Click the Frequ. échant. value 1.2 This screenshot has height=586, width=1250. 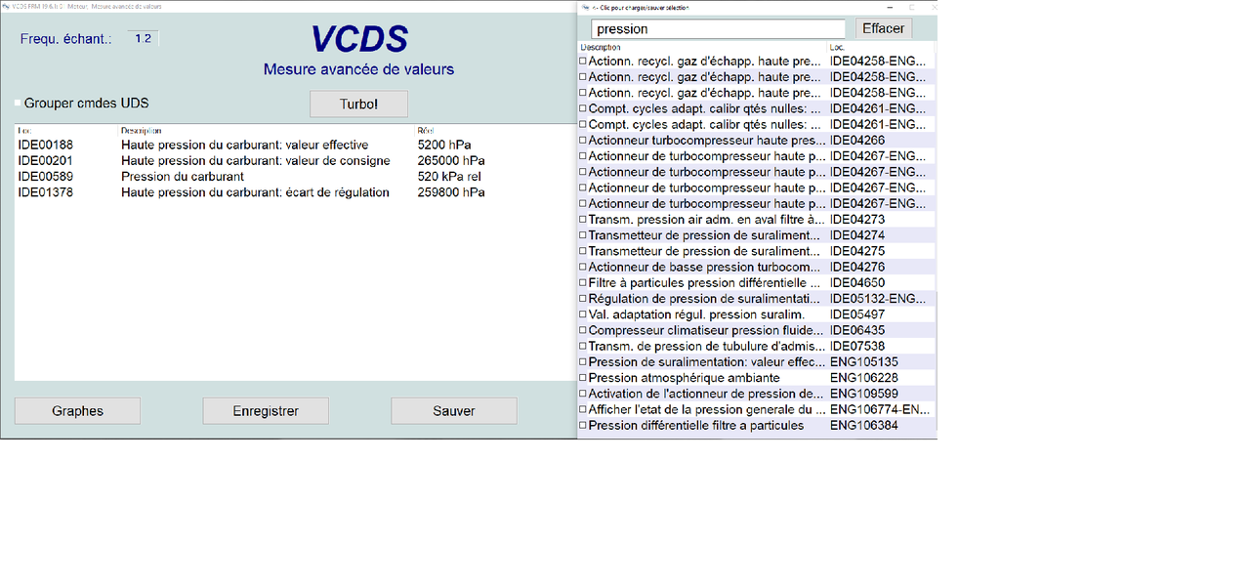coord(144,39)
